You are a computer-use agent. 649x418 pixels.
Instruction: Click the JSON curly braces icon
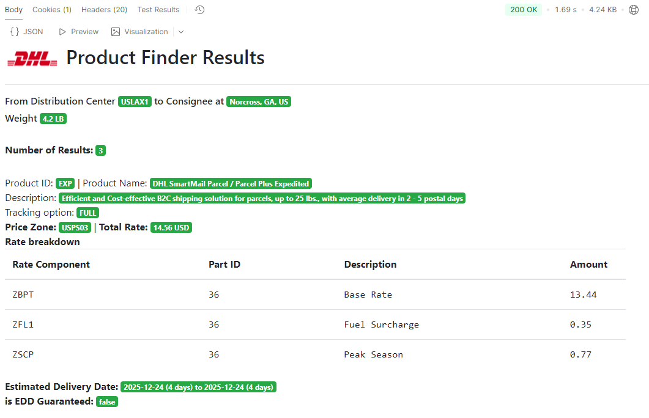(x=15, y=32)
